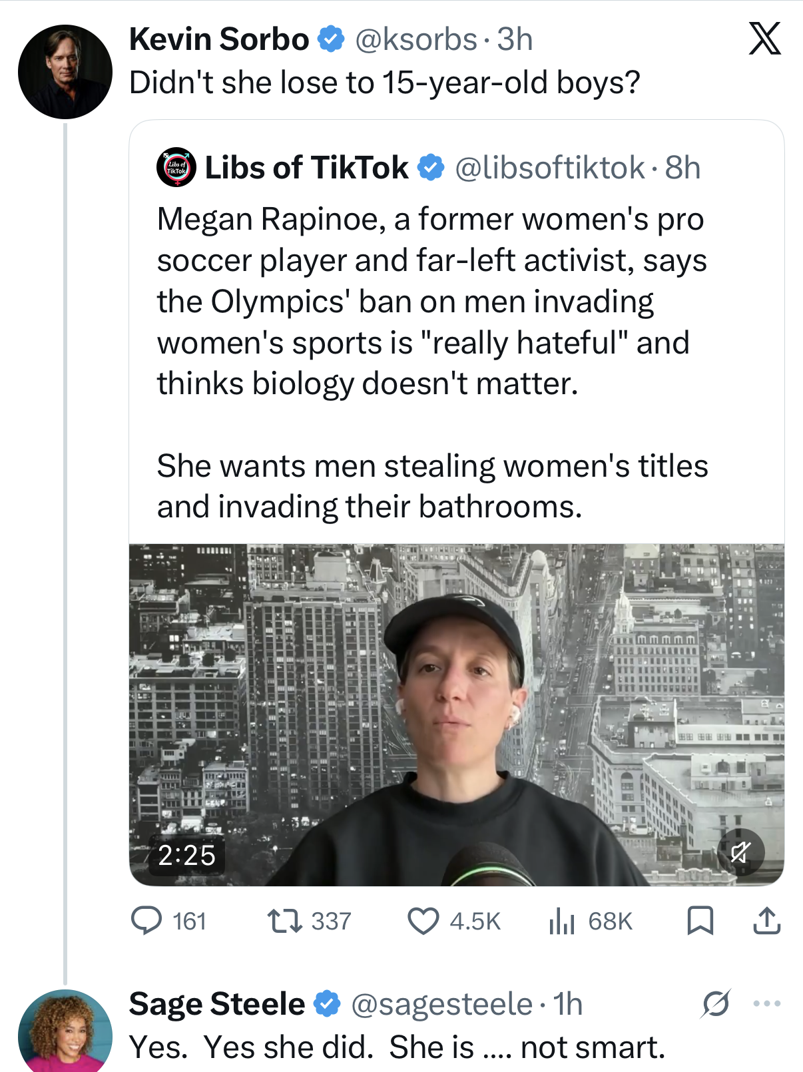The image size is (803, 1072).
Task: Open Kevin Sorbo's profile picture
Action: 65,72
